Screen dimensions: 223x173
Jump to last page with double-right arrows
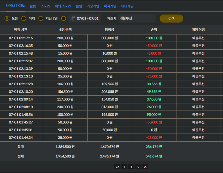tap(145, 167)
